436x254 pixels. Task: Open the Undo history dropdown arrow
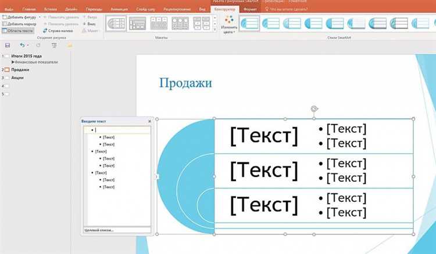[x=27, y=45]
